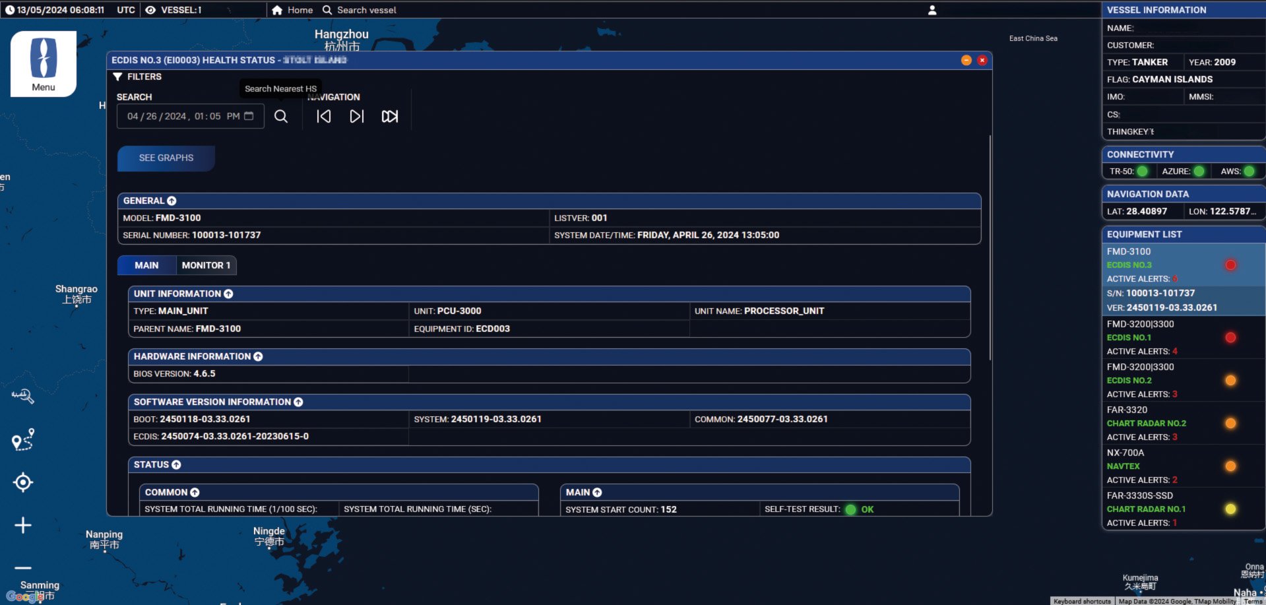1266x605 pixels.
Task: Open the Menu propeller logo button
Action: coord(44,64)
